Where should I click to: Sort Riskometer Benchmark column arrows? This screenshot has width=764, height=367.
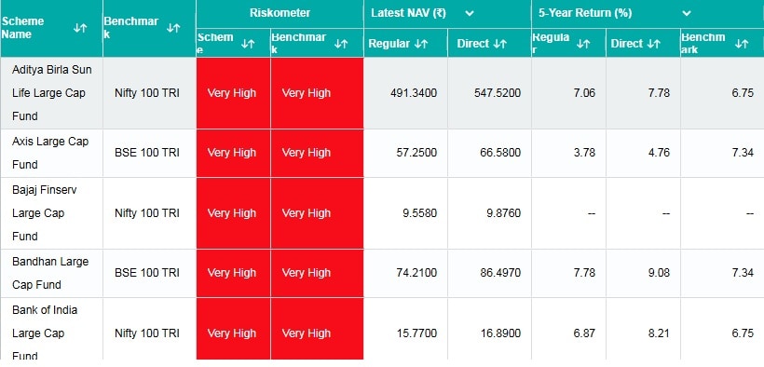point(341,44)
